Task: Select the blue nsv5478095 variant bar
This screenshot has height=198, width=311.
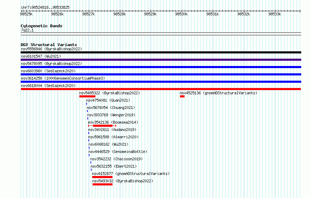Action: [x=161, y=67]
